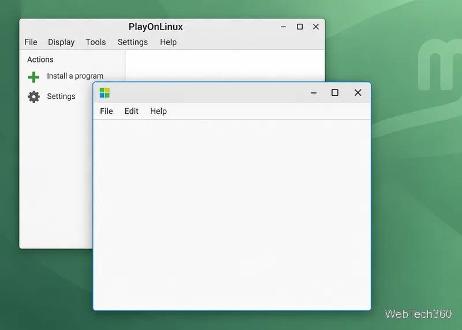Select Install a program action
This screenshot has height=330, width=462.
pyautogui.click(x=75, y=76)
